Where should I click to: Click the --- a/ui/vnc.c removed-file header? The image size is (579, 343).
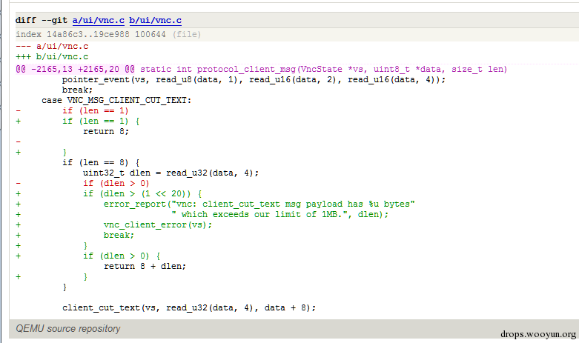tap(52, 46)
